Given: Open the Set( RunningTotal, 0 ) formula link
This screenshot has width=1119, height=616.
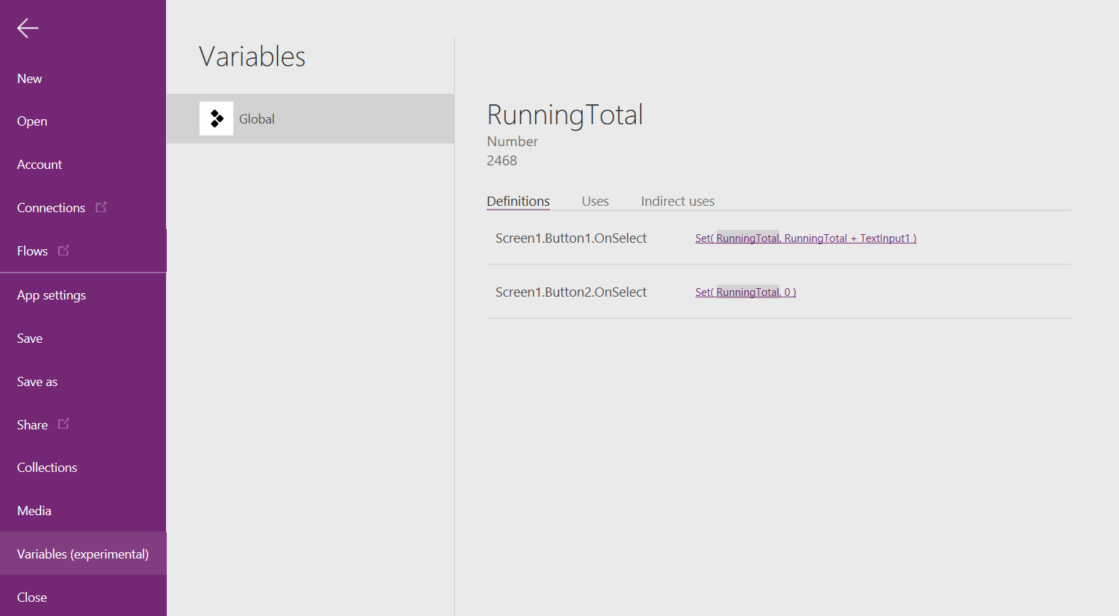Looking at the screenshot, I should click(x=746, y=292).
